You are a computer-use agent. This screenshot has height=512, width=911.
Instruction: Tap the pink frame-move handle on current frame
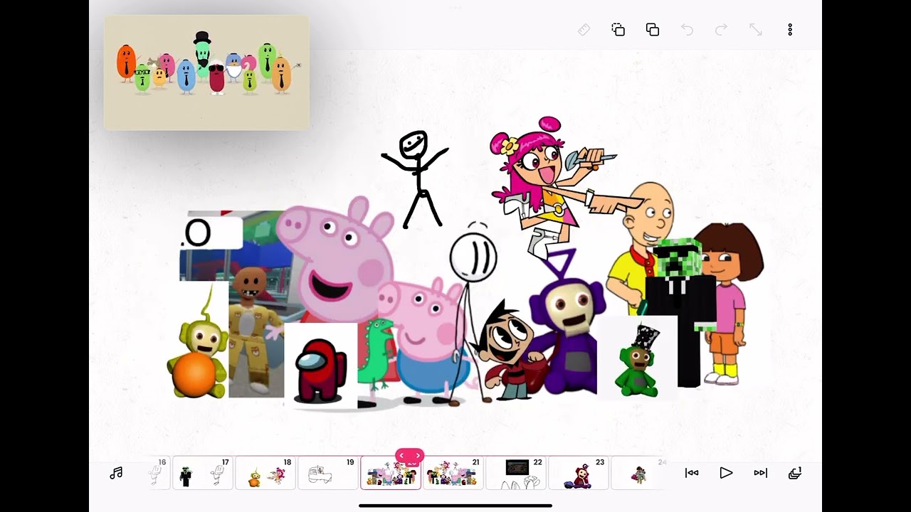click(x=409, y=456)
